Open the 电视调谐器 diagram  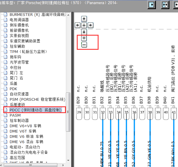click(x=19, y=20)
